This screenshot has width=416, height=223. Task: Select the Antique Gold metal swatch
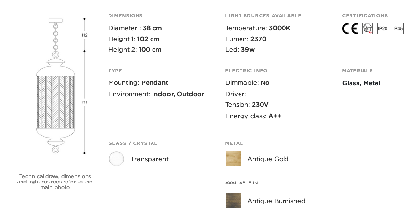tap(233, 159)
